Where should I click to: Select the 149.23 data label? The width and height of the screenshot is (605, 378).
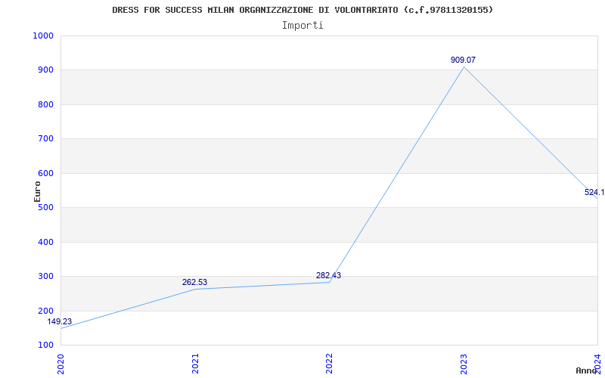pos(60,322)
